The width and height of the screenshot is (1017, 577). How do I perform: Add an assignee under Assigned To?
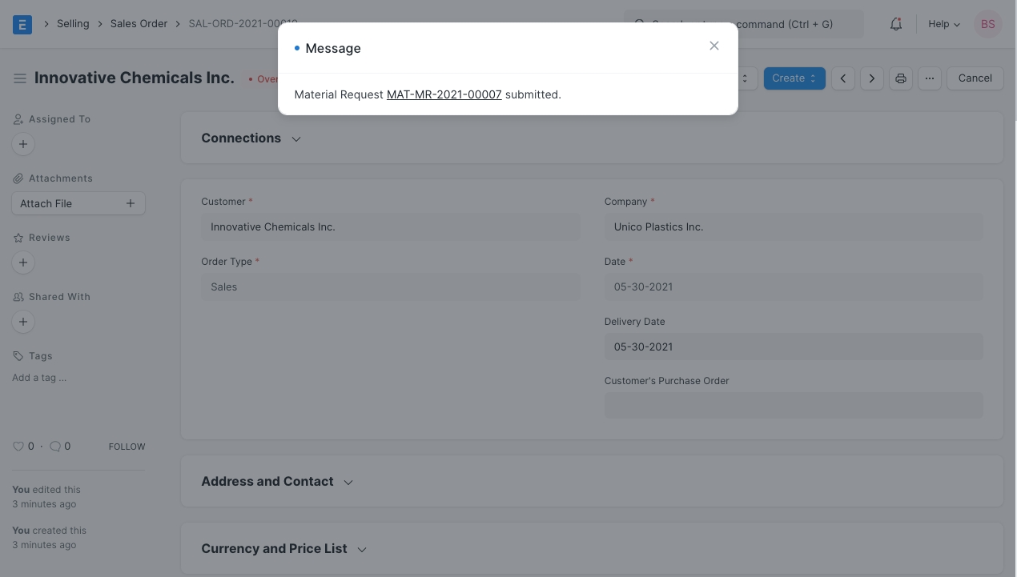coord(23,144)
